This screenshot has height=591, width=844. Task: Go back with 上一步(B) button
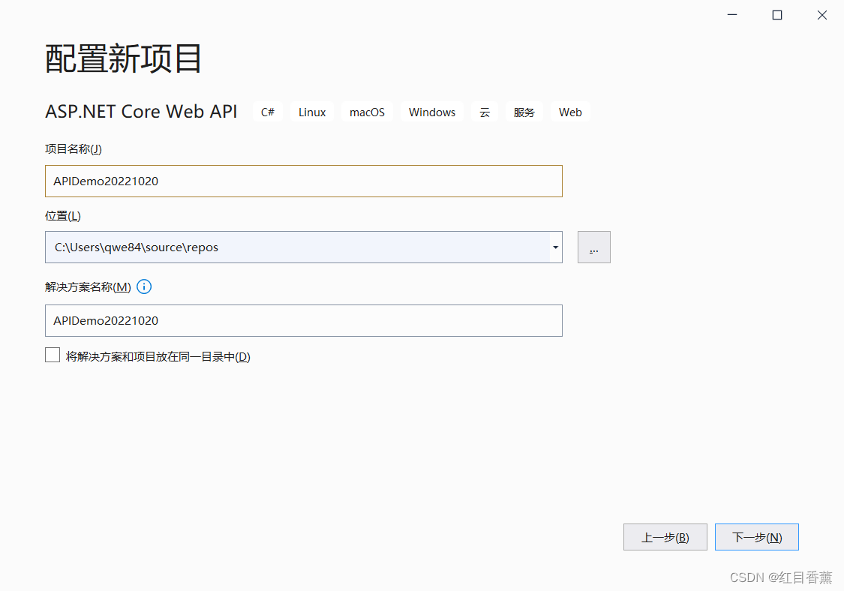[x=665, y=537]
